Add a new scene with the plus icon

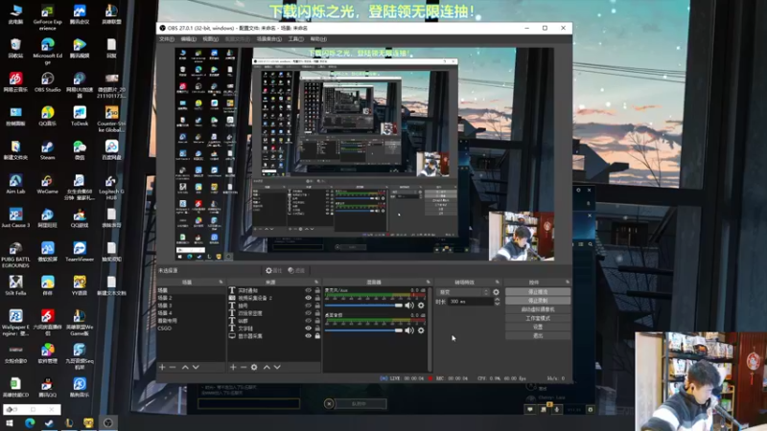162,367
